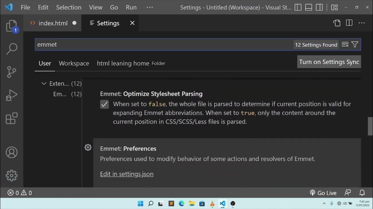Screen dimensions: 373x209
Task: Switch to the Workspace settings tab
Action: [74, 63]
